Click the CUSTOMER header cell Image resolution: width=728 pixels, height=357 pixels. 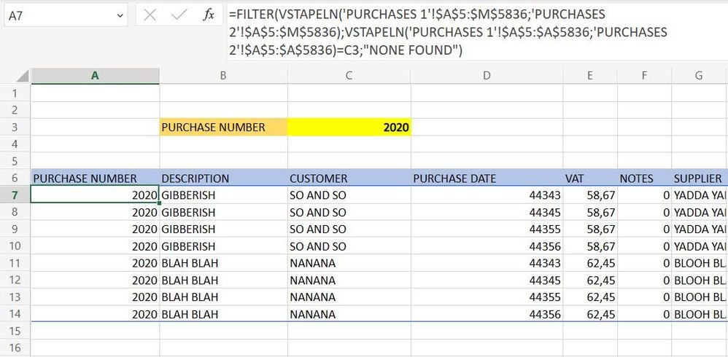tap(349, 178)
